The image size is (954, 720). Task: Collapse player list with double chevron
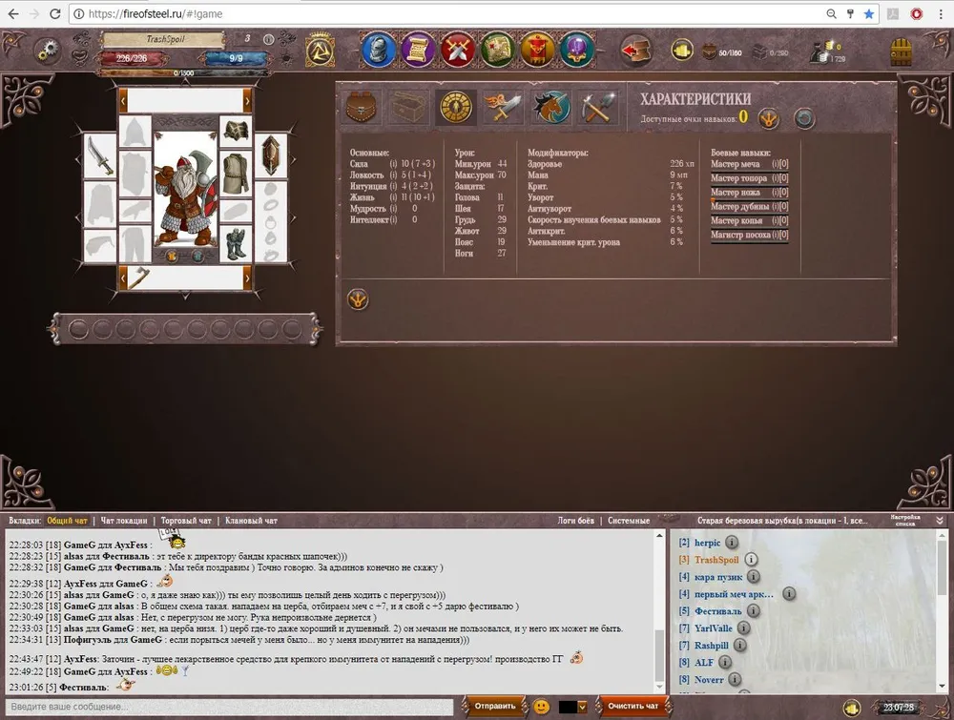940,521
